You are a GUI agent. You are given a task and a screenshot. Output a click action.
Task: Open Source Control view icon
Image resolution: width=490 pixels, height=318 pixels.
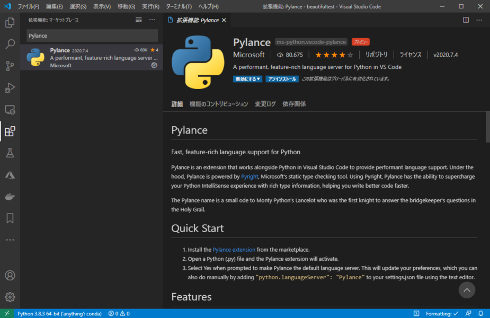click(x=10, y=66)
